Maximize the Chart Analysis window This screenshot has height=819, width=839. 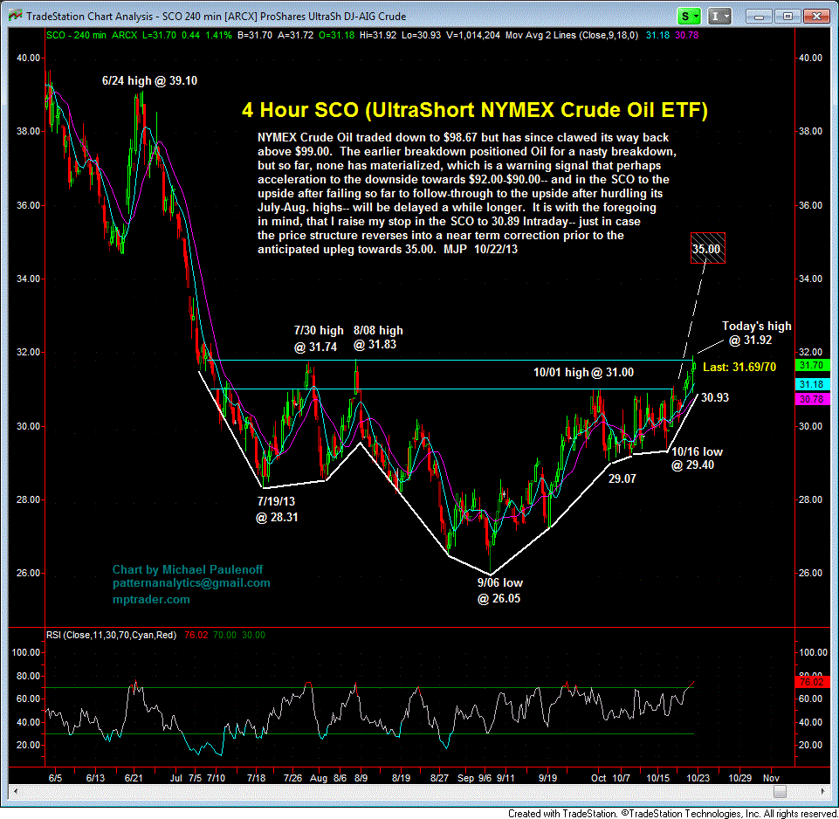coord(787,17)
